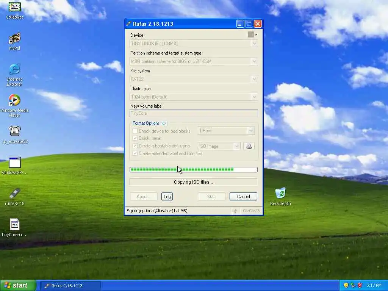Click the New volume label field

194,113
